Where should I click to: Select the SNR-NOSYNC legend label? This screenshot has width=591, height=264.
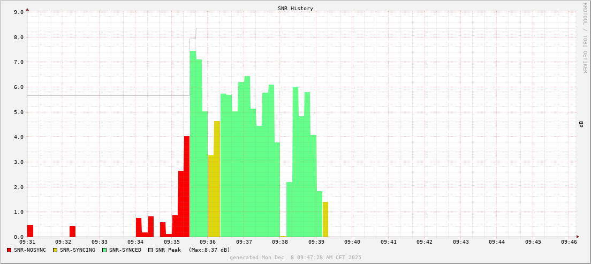(30, 250)
